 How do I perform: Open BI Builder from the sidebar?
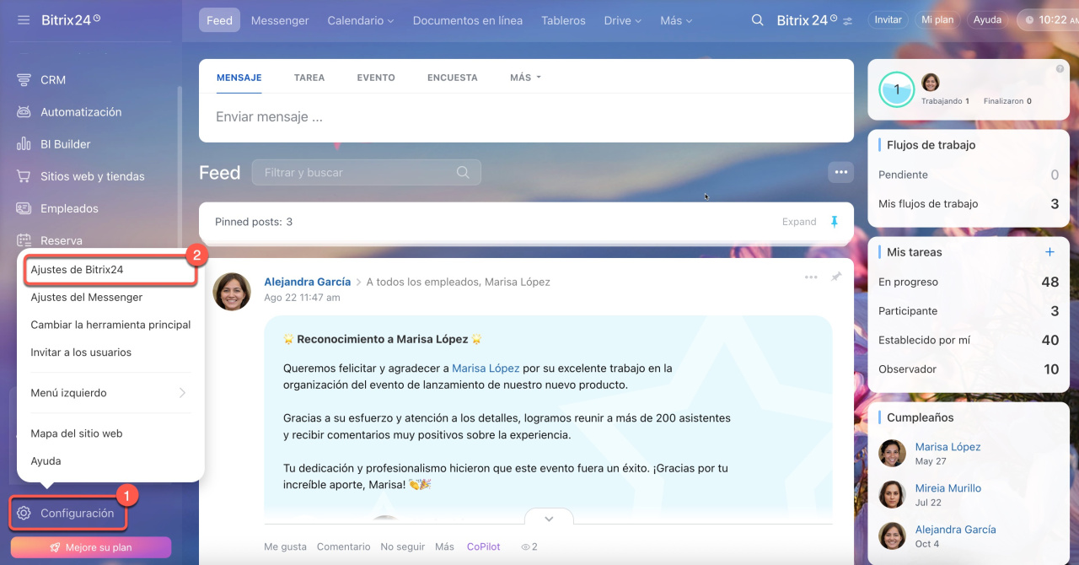point(65,144)
